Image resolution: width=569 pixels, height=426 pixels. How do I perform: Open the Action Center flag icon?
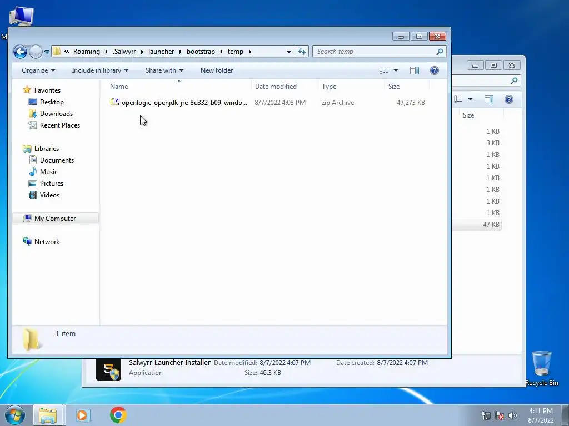[500, 415]
